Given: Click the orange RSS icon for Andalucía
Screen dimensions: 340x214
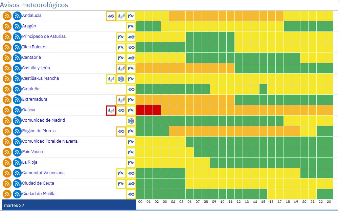Looking at the screenshot, I should click(7, 16).
